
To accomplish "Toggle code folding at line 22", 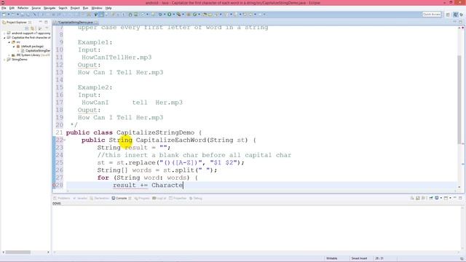I will point(65,140).
